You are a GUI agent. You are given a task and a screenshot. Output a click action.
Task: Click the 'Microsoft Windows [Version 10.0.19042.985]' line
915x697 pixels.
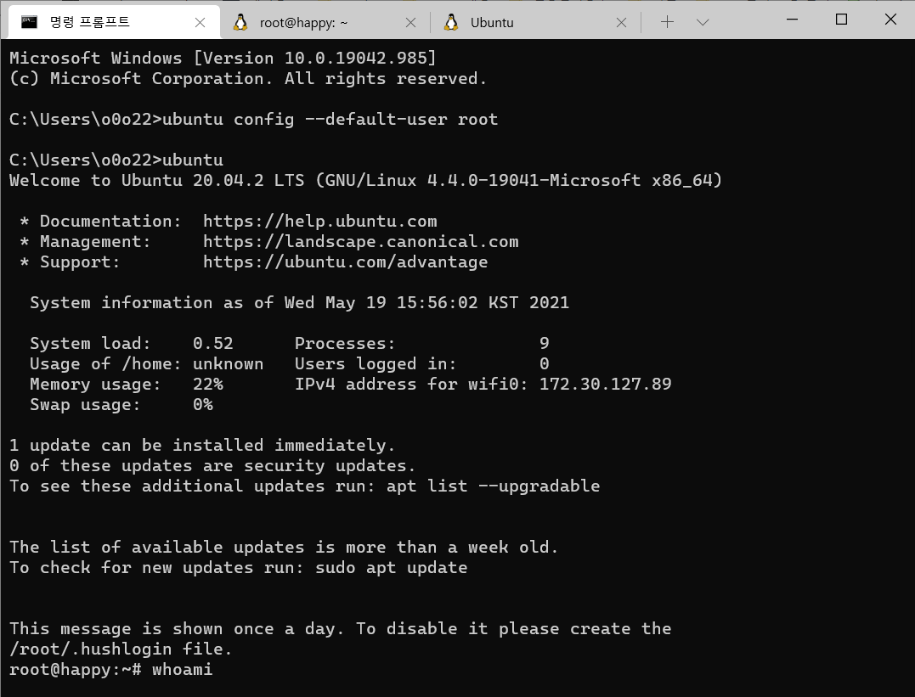click(223, 59)
